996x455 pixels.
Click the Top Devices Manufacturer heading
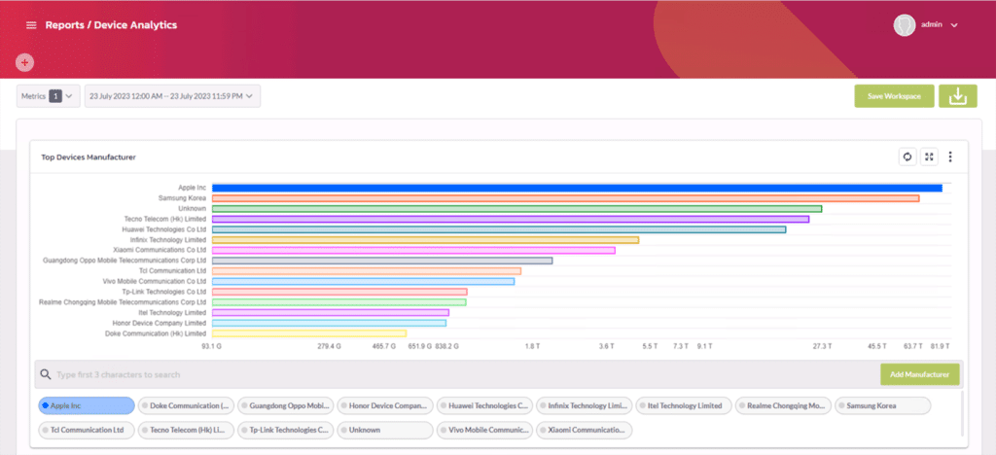[x=89, y=157]
